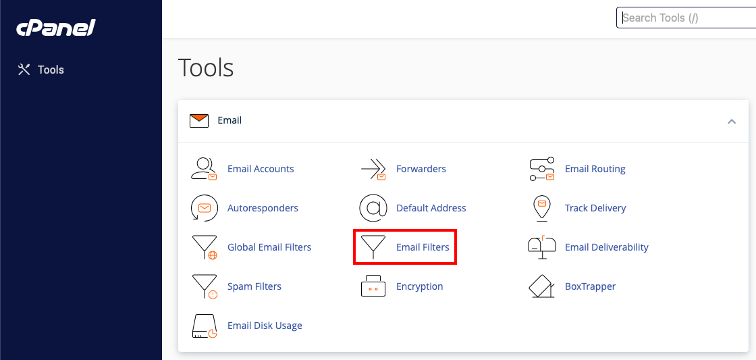Viewport: 756px width, 360px height.
Task: Select the BoxTrapper link
Action: 590,286
